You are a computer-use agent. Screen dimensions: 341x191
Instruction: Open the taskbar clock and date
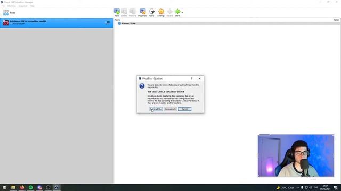coord(325,187)
